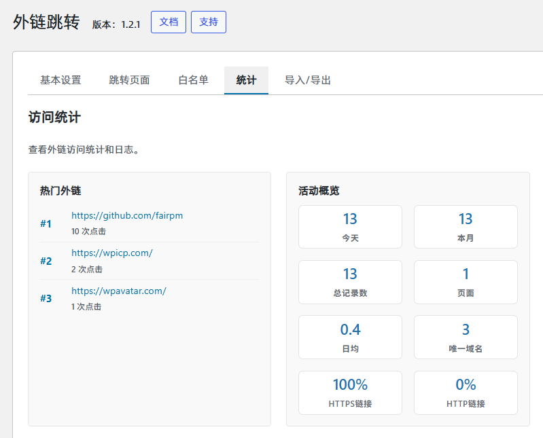This screenshot has width=543, height=438.
Task: Select the HTTP链接 percentage card
Action: click(466, 393)
